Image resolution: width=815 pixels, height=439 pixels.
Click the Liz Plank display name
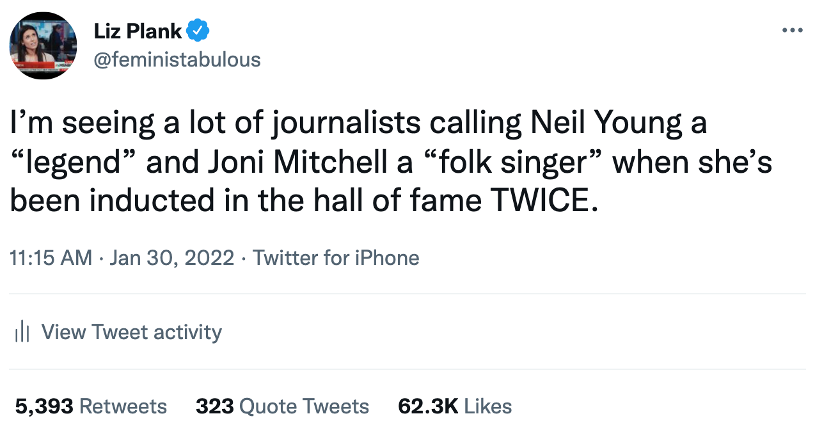tap(138, 30)
